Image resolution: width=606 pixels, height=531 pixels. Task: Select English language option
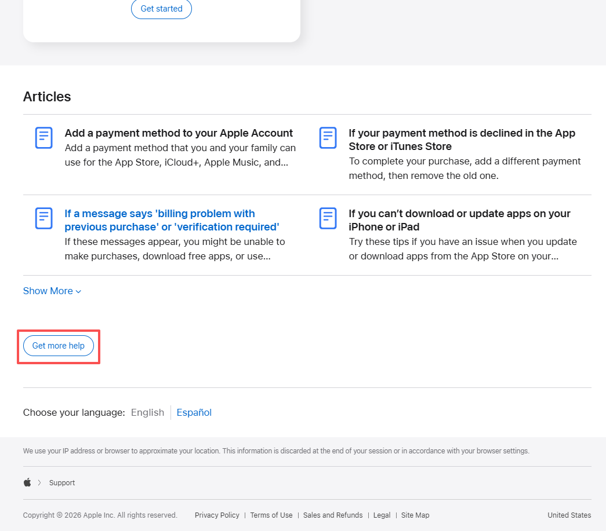tap(147, 412)
